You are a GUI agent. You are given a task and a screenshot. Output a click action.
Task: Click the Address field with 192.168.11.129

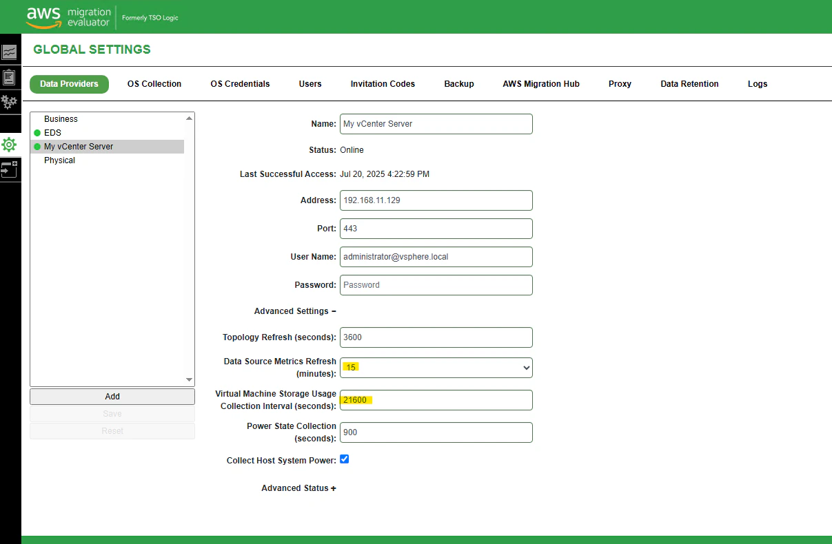436,200
